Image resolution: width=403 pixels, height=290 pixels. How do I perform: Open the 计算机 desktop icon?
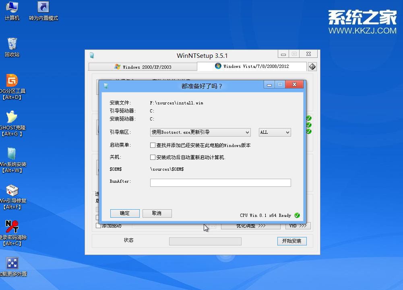coord(12,8)
